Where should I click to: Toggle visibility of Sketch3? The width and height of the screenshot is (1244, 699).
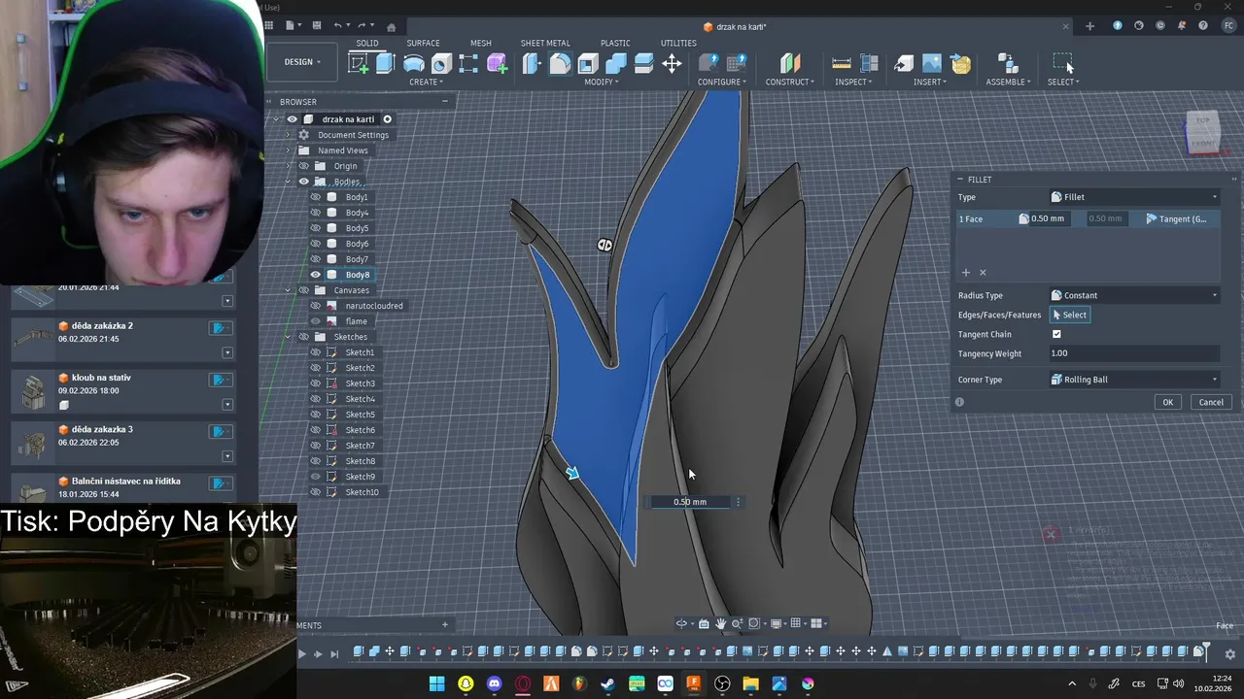(316, 383)
